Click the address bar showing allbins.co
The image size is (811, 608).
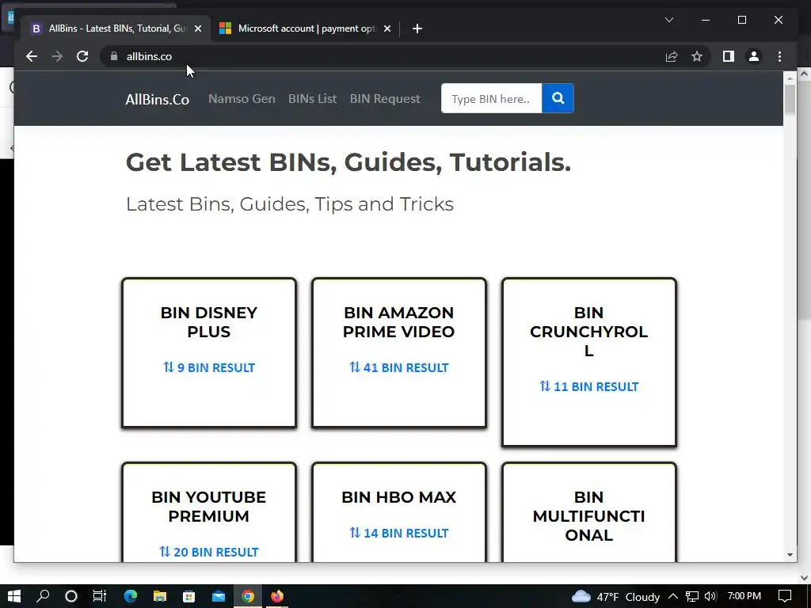pyautogui.click(x=383, y=56)
